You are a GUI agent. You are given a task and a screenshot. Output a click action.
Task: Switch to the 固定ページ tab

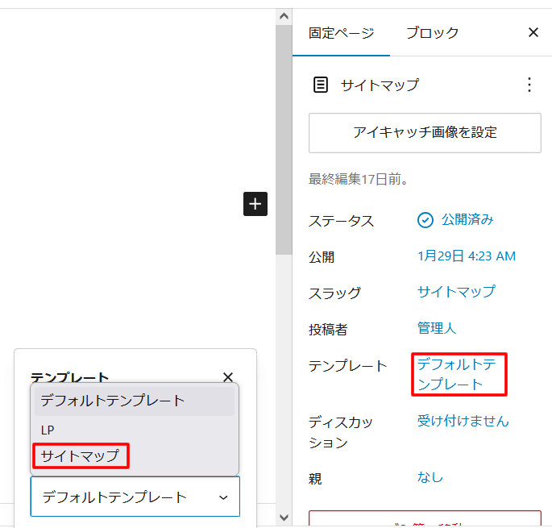342,33
